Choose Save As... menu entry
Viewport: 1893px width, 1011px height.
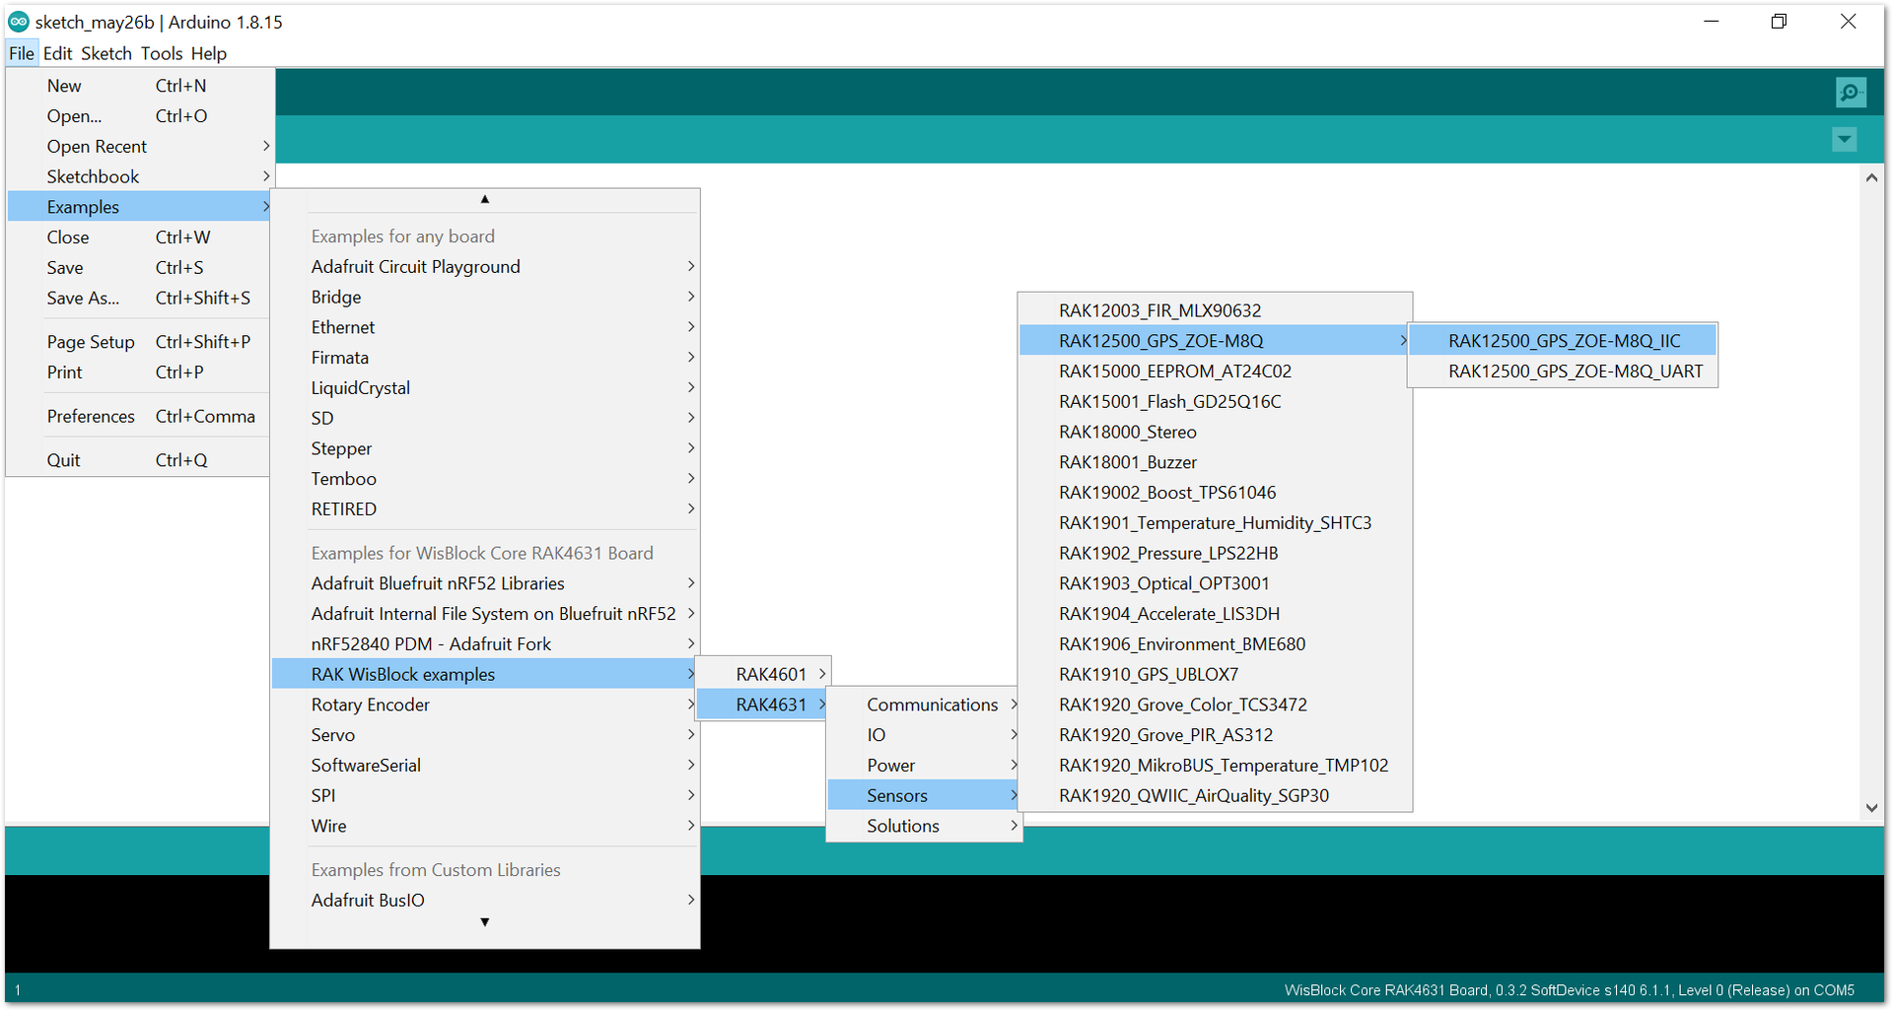point(138,299)
